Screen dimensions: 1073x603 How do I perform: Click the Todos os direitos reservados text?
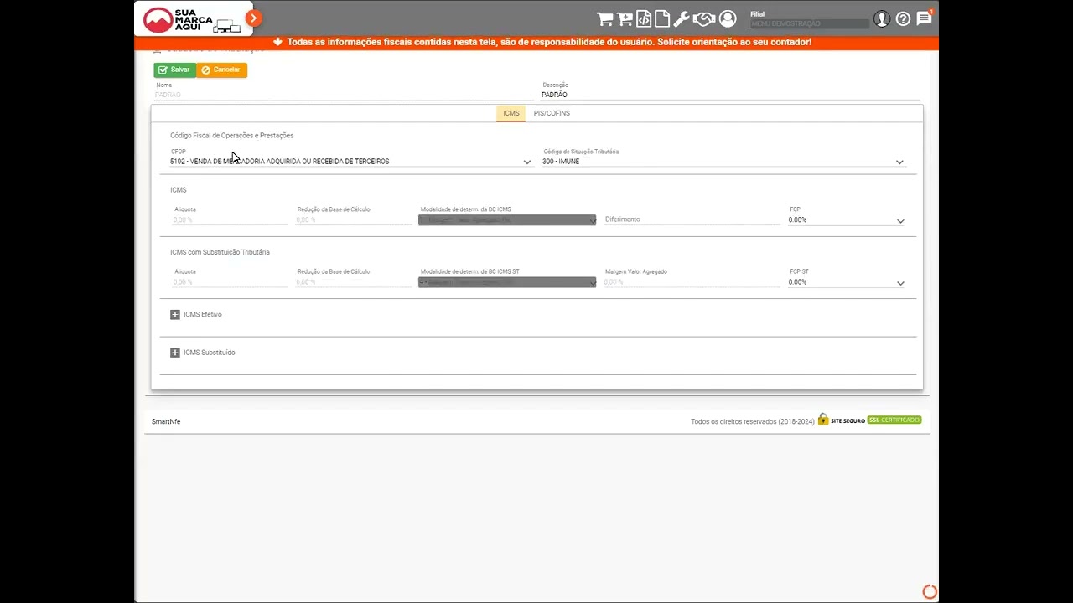tap(752, 421)
